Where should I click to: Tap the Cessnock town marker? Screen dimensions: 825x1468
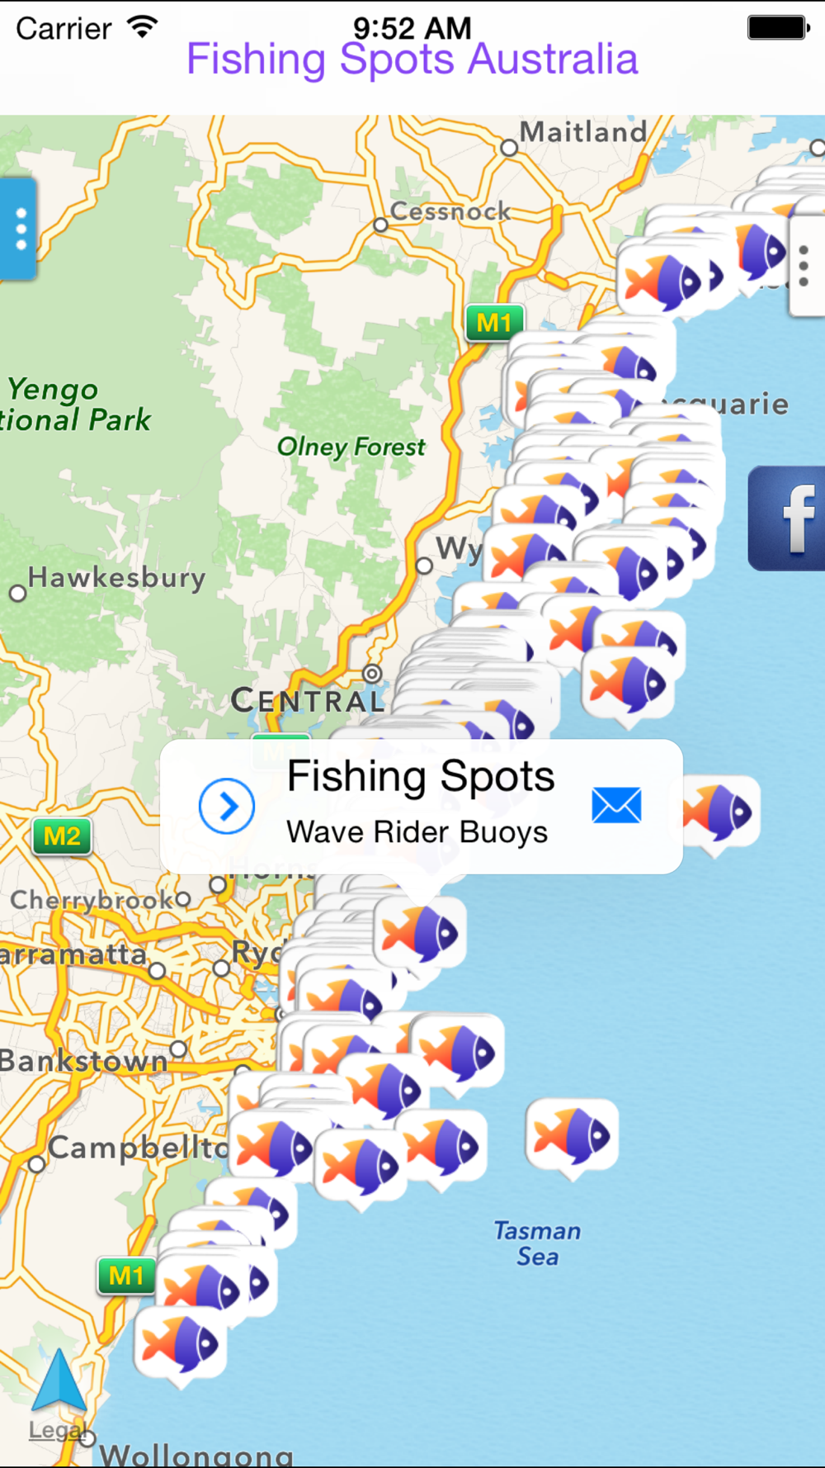coord(380,224)
